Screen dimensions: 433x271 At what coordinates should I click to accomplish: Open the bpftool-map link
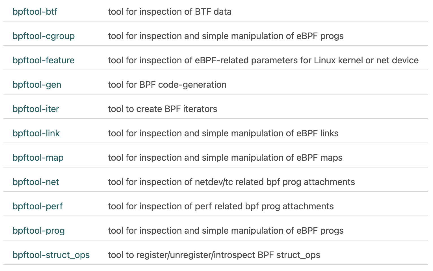38,158
